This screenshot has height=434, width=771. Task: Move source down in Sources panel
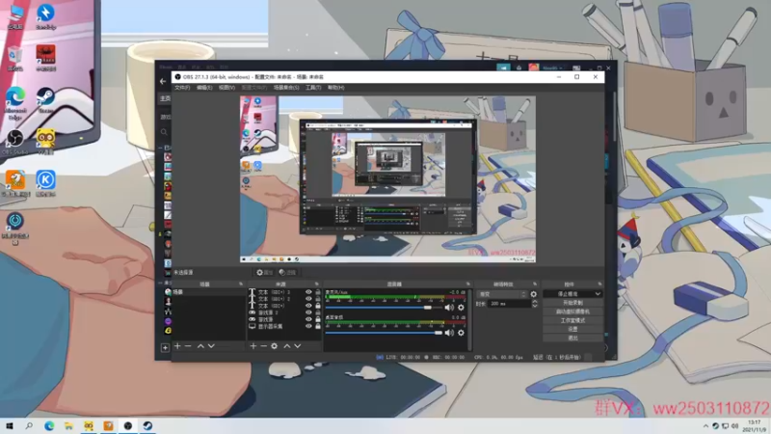tap(298, 346)
